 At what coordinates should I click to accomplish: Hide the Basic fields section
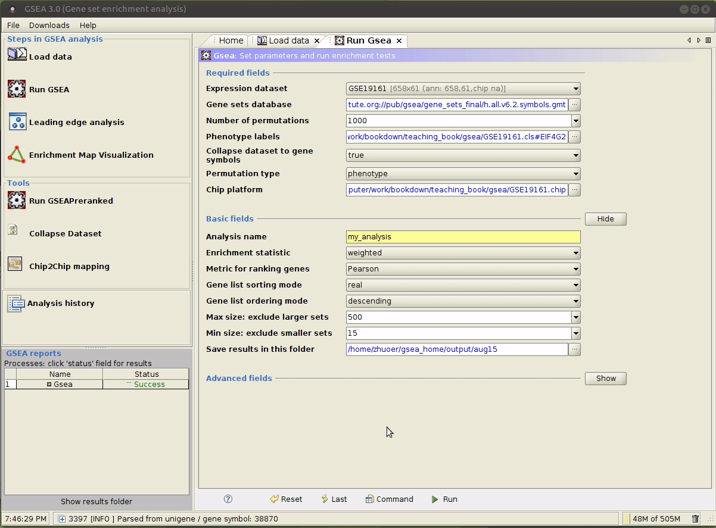pyautogui.click(x=605, y=218)
